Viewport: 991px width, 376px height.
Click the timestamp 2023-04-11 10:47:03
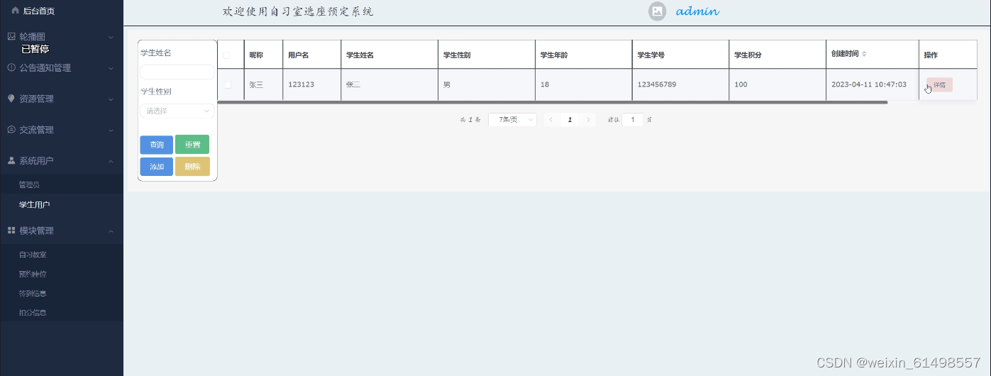coord(869,84)
